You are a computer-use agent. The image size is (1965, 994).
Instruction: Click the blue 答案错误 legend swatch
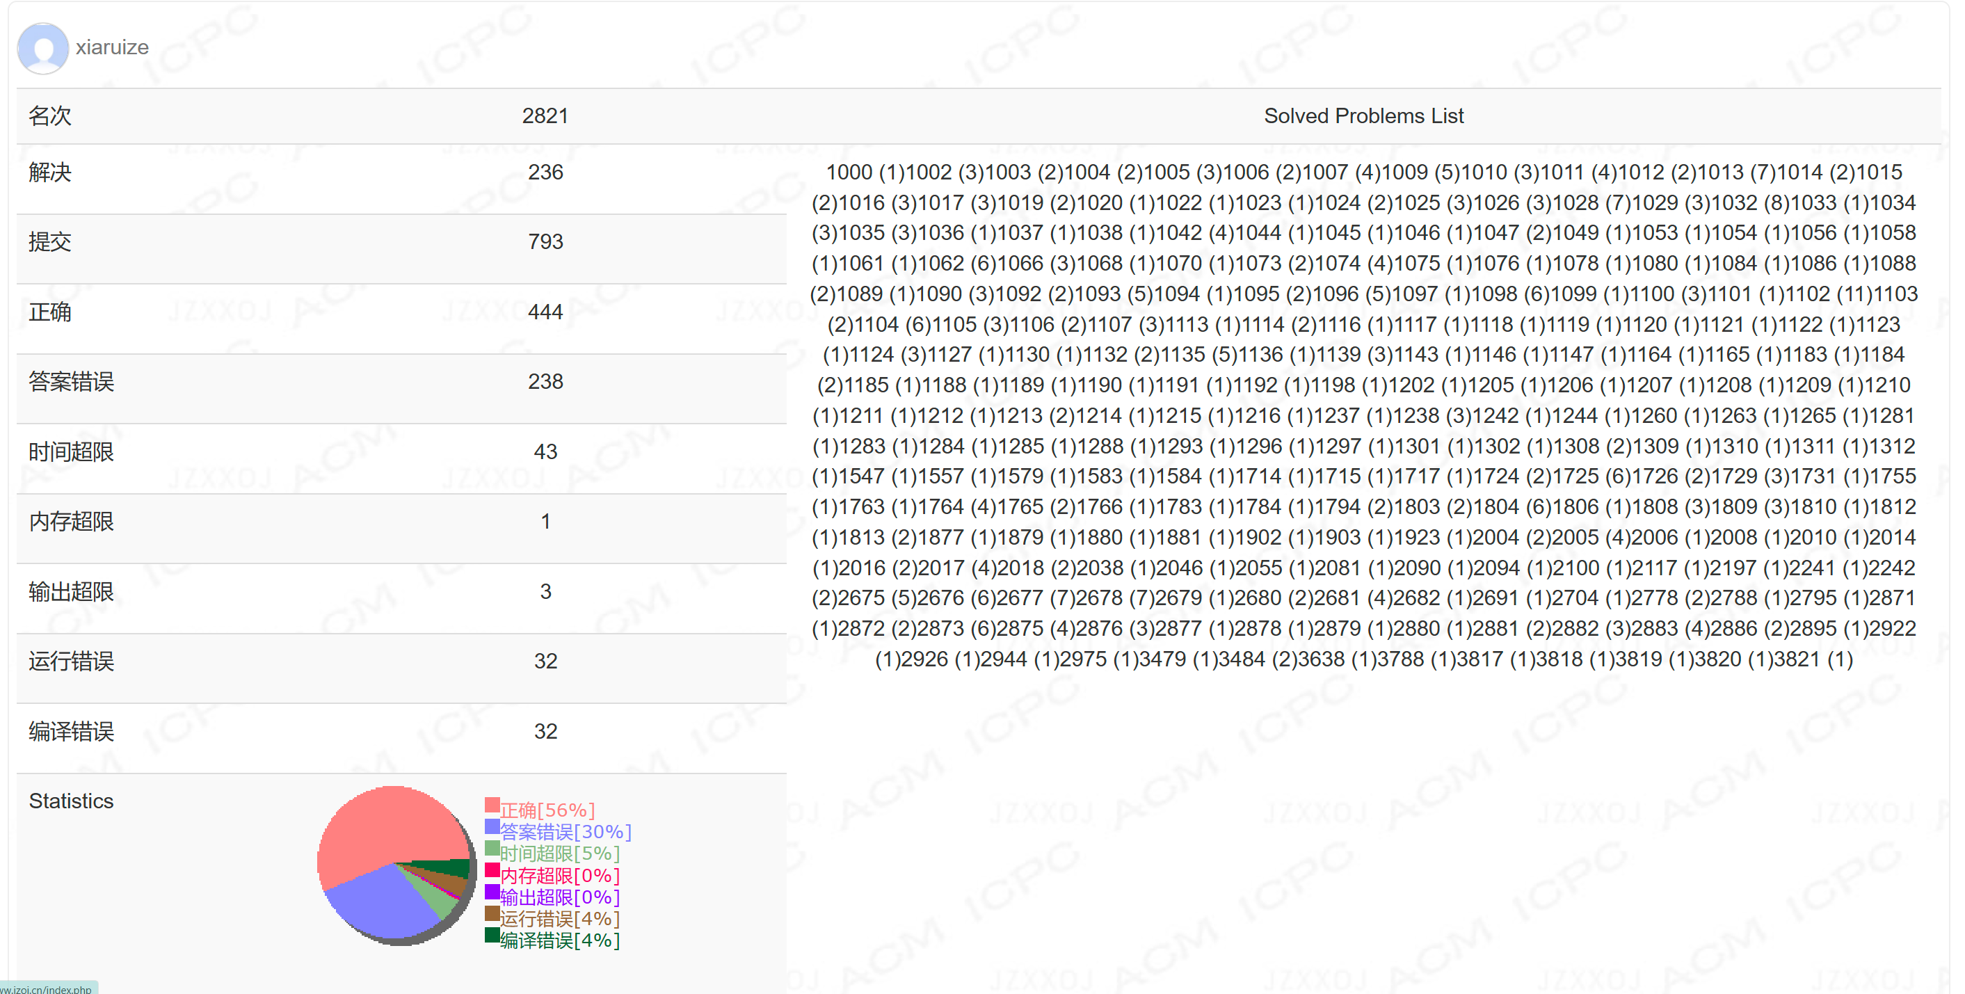click(492, 828)
